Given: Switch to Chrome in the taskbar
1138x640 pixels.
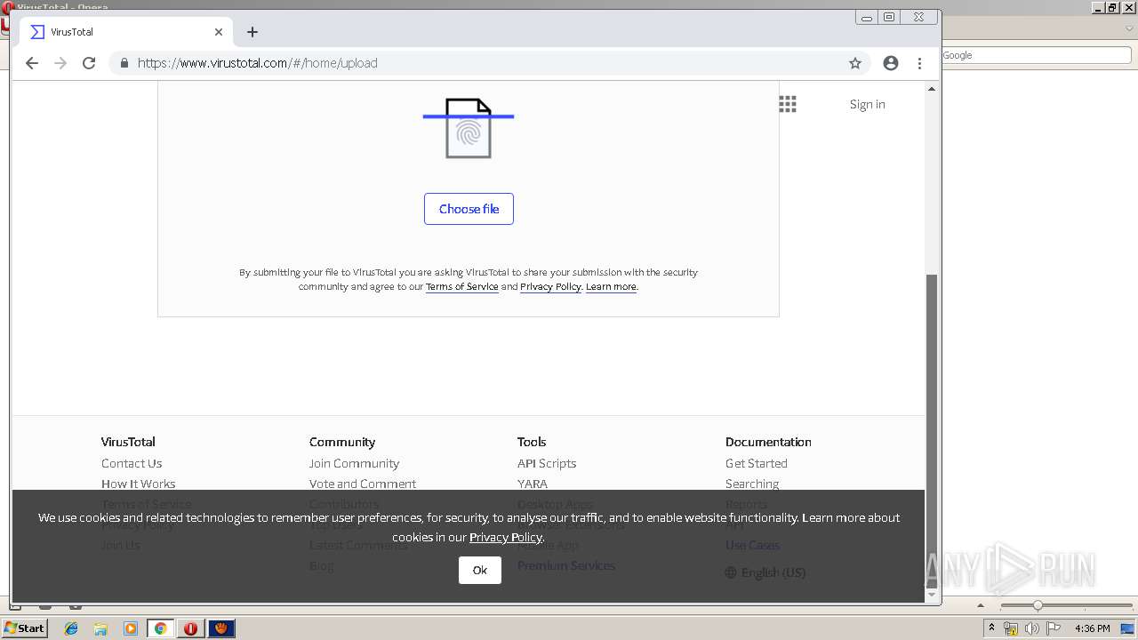Looking at the screenshot, I should 161,628.
